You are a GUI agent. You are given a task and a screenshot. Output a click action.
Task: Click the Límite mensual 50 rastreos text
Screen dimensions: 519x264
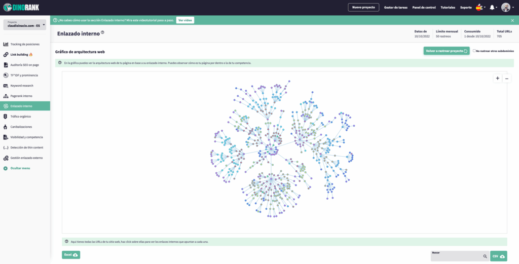click(447, 34)
